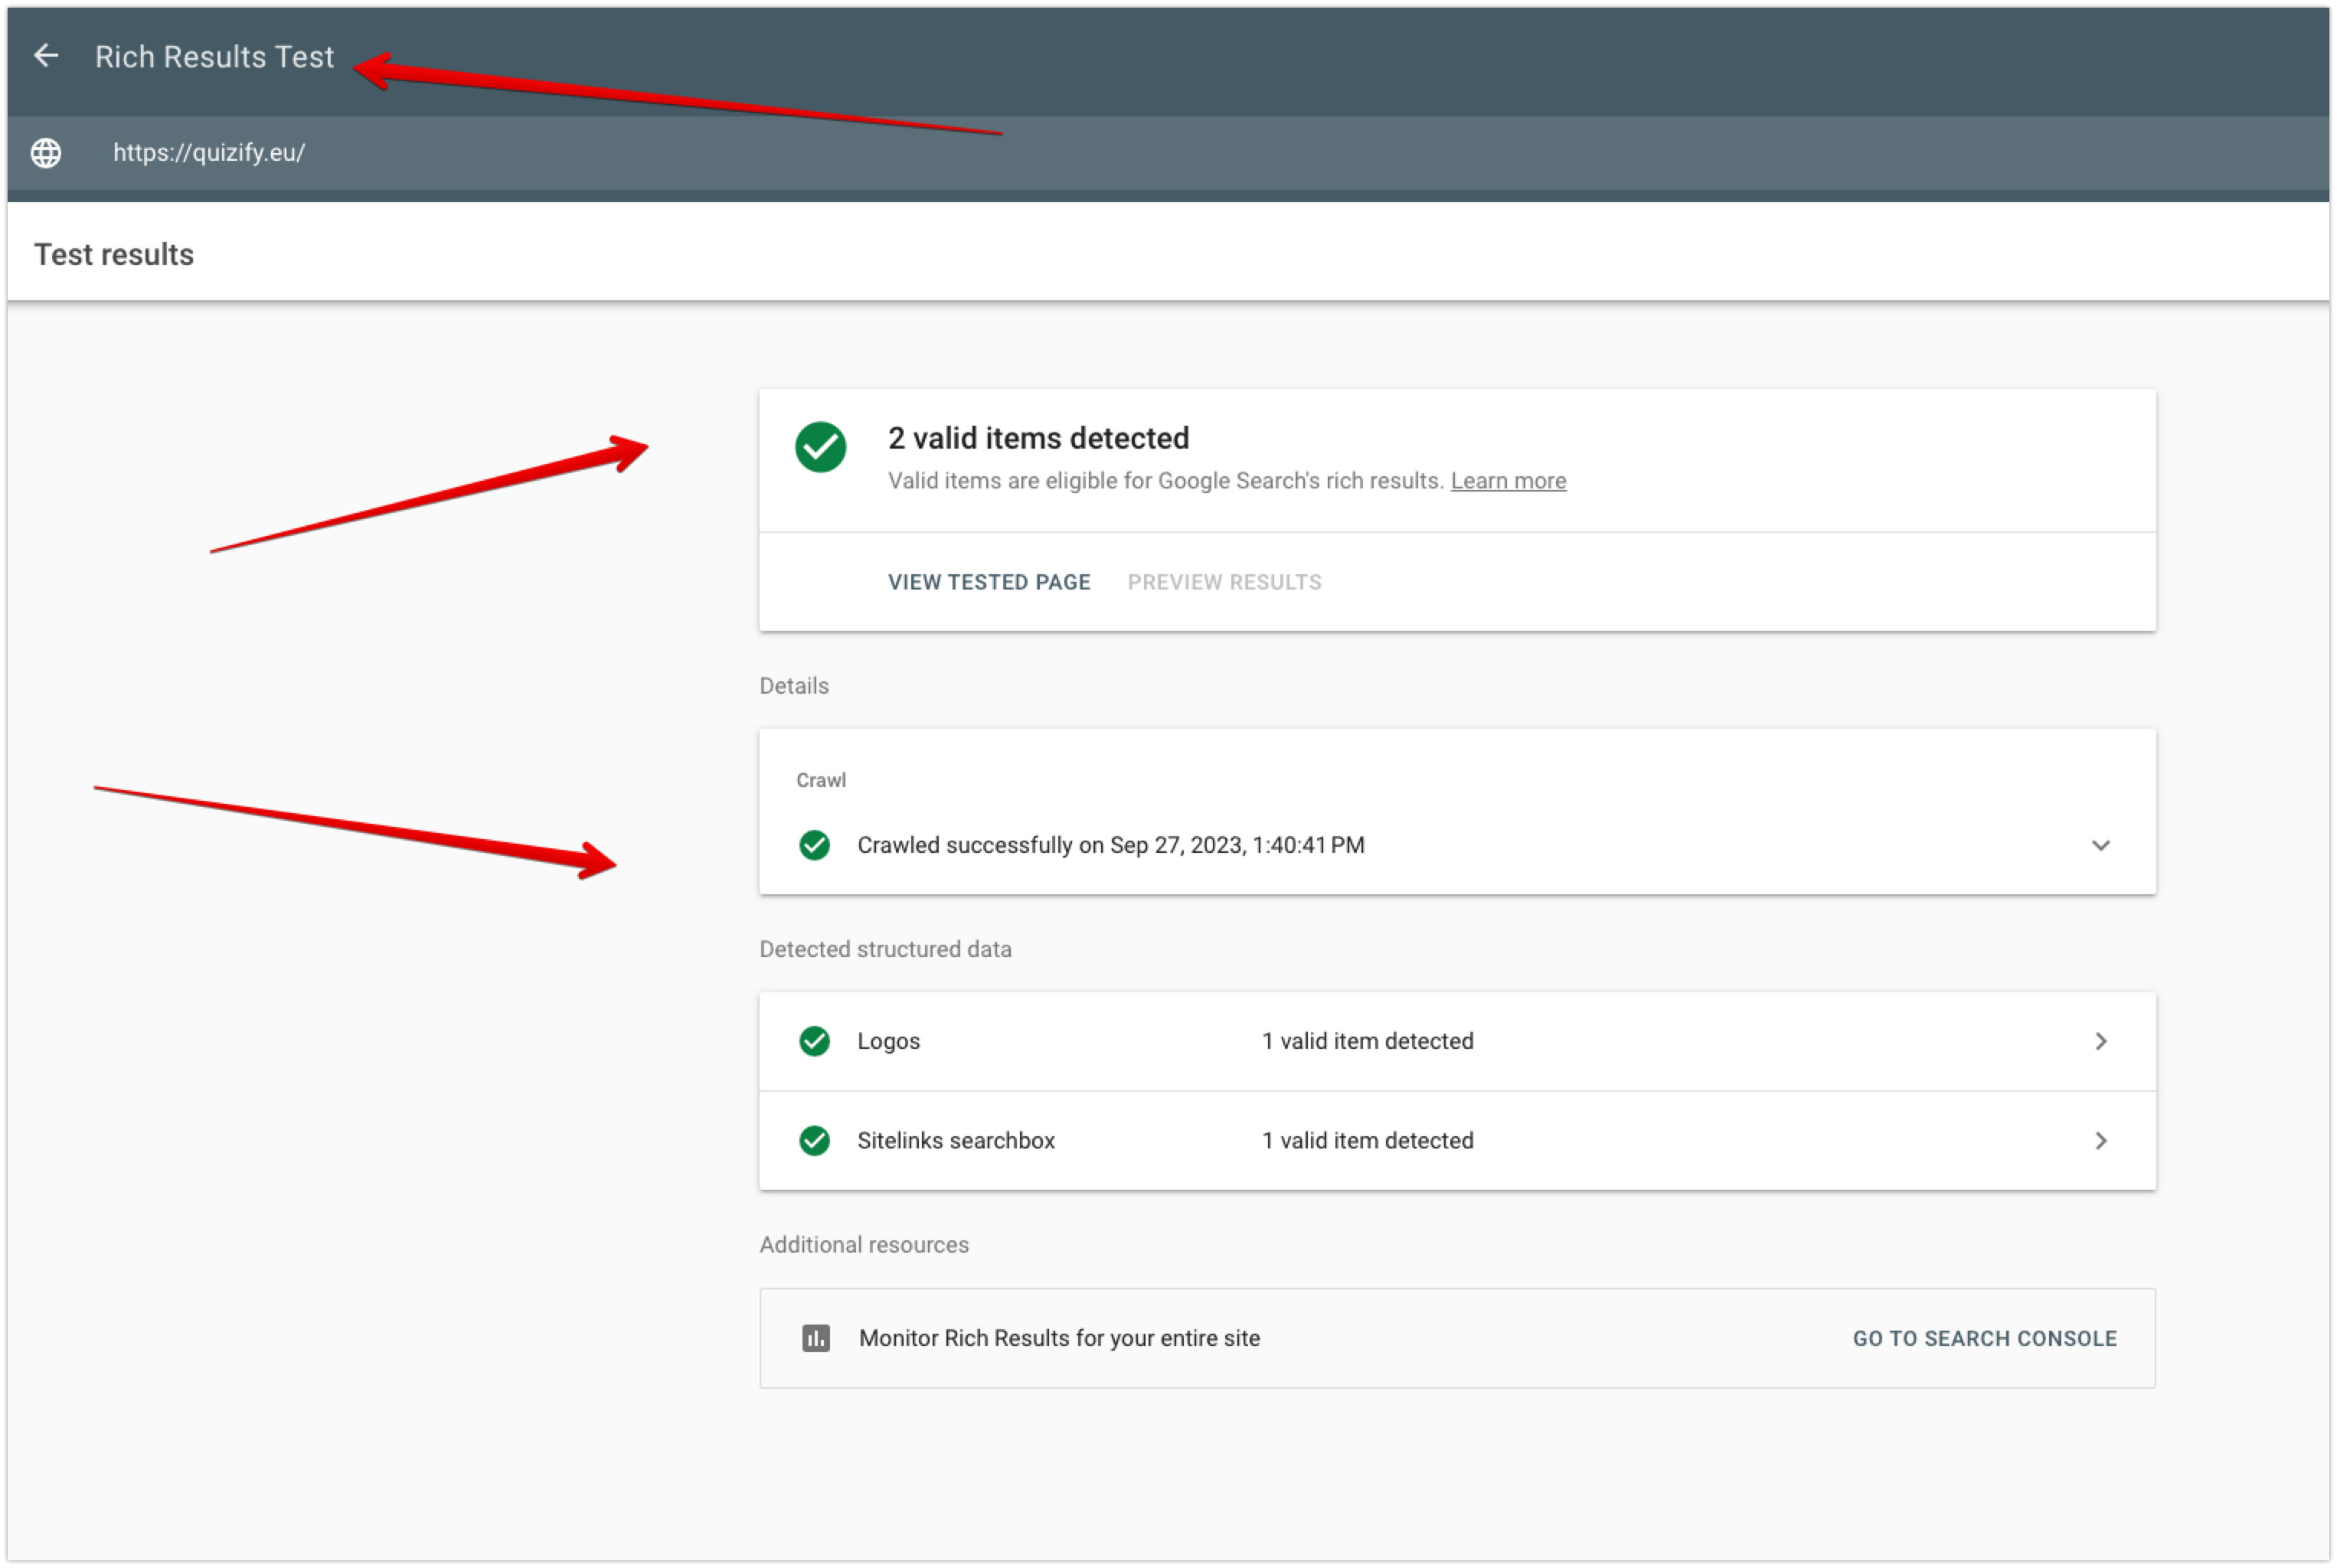Click the back arrow icon

coord(46,56)
